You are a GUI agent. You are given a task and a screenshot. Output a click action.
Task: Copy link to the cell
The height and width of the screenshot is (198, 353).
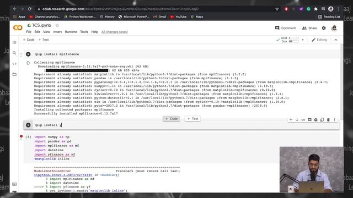click(303, 120)
